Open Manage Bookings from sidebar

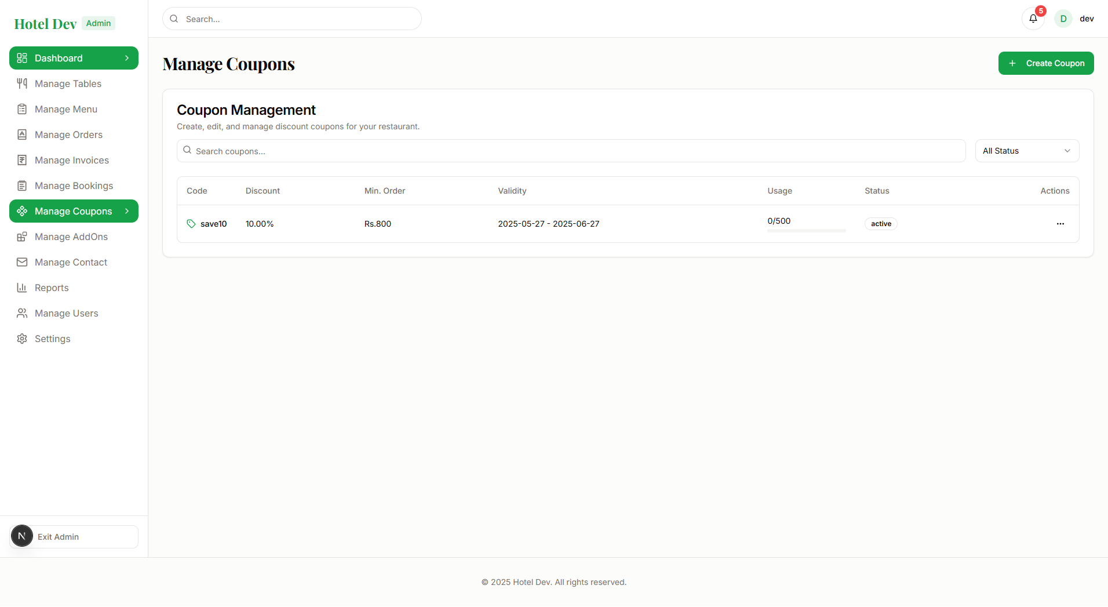[x=74, y=186]
